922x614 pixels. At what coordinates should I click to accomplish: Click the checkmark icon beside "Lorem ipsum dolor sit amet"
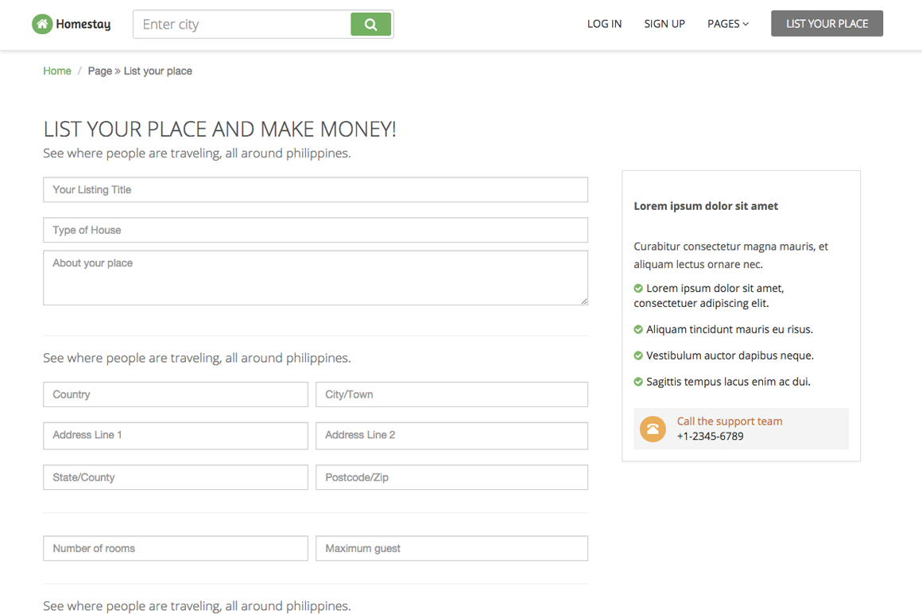point(637,288)
